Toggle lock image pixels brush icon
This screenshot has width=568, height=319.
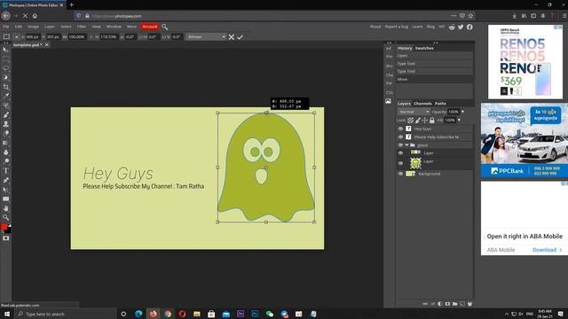(x=418, y=121)
